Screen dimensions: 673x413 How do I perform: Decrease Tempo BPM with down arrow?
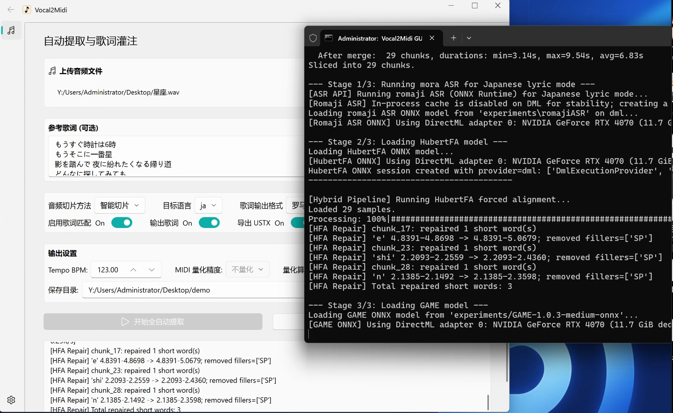[152, 270]
